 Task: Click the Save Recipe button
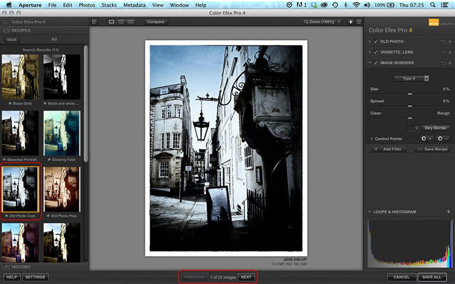[432, 149]
